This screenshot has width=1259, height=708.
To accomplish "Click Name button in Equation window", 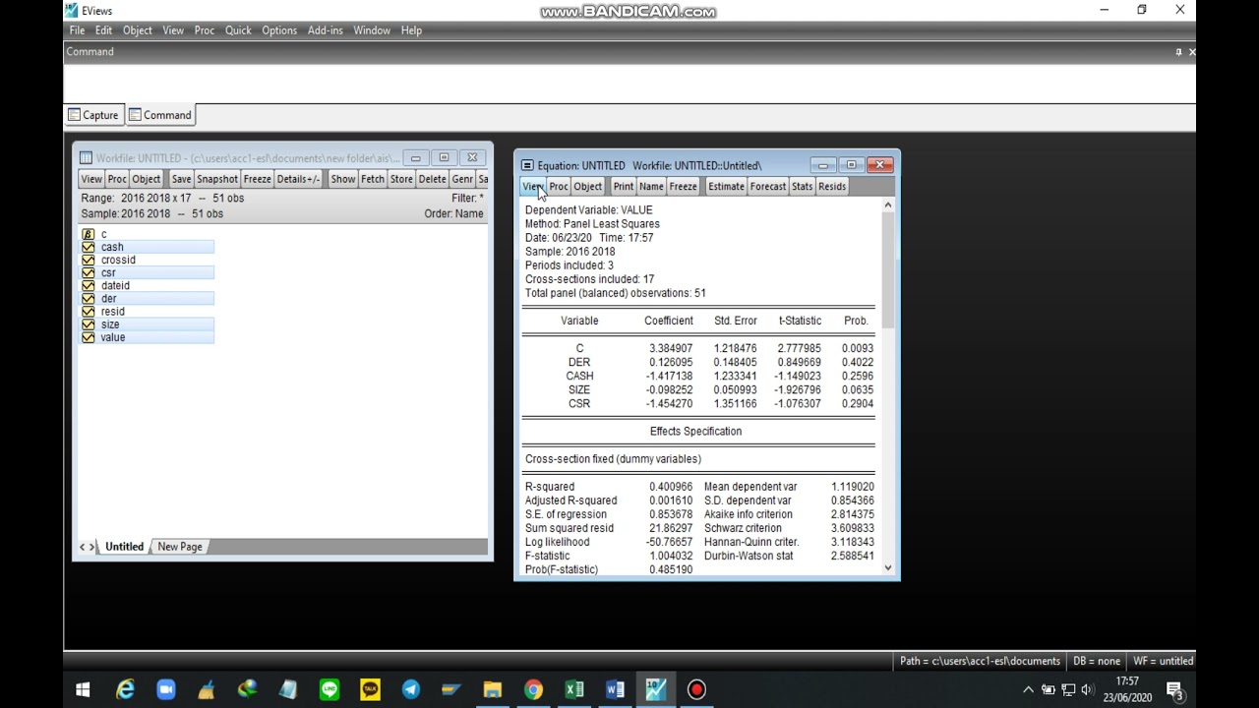I will [651, 187].
